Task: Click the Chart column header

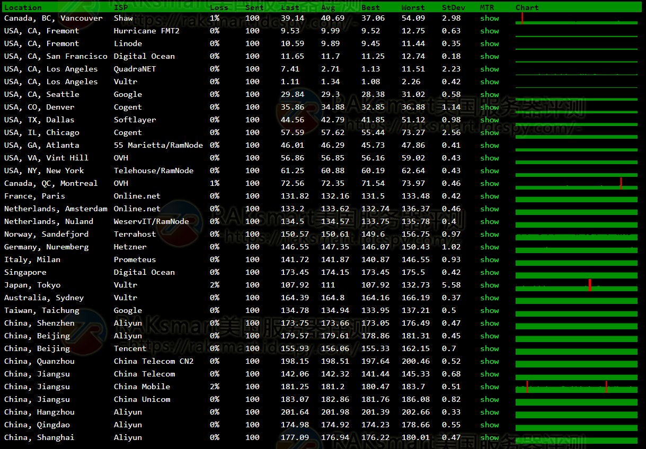Action: 527,7
